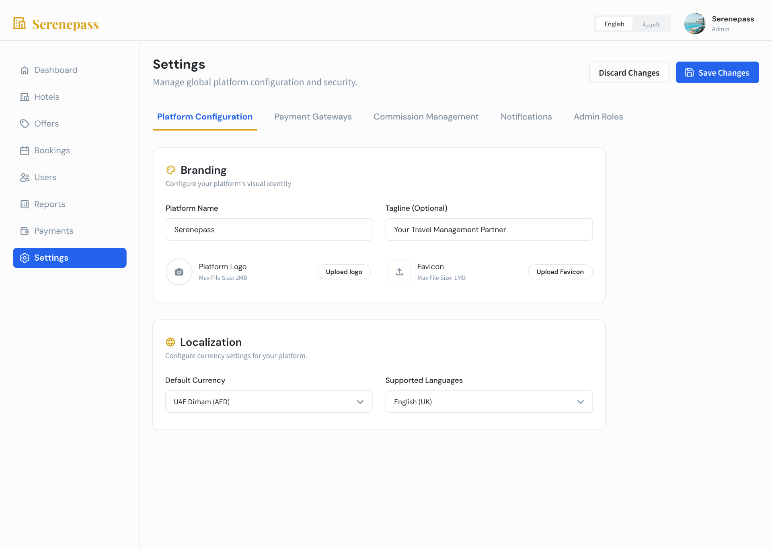
Task: Click the Payments wallet icon
Action: (25, 231)
